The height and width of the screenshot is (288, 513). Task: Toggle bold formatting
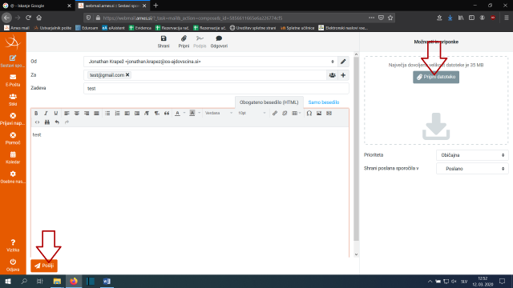pyautogui.click(x=36, y=113)
